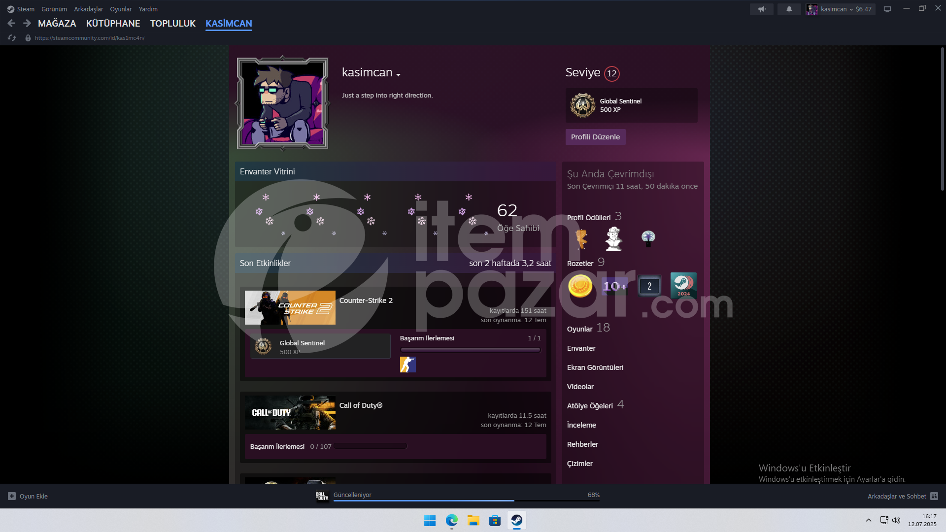Click the padlock icon beside URL

[x=28, y=38]
